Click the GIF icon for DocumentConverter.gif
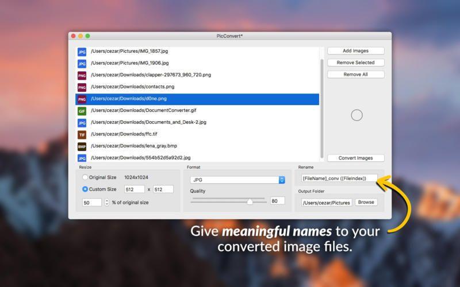Image resolution: width=460 pixels, height=287 pixels. (x=82, y=111)
